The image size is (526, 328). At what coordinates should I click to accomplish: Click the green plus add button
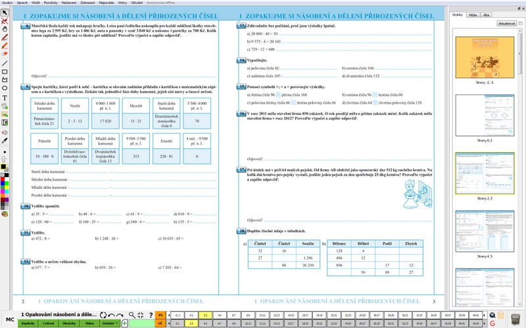pos(124,323)
